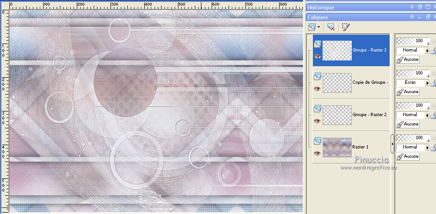Select the 'Copie de Groupe -' layer name

pyautogui.click(x=369, y=82)
